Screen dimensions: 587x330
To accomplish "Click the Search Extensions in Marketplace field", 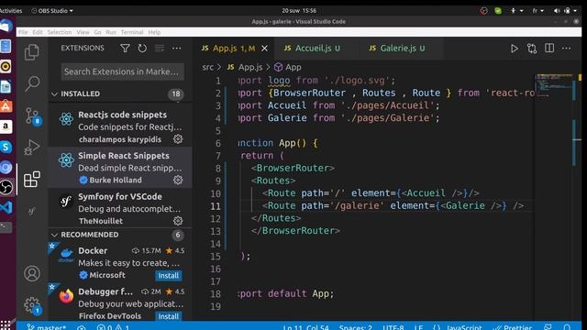I will [122, 71].
